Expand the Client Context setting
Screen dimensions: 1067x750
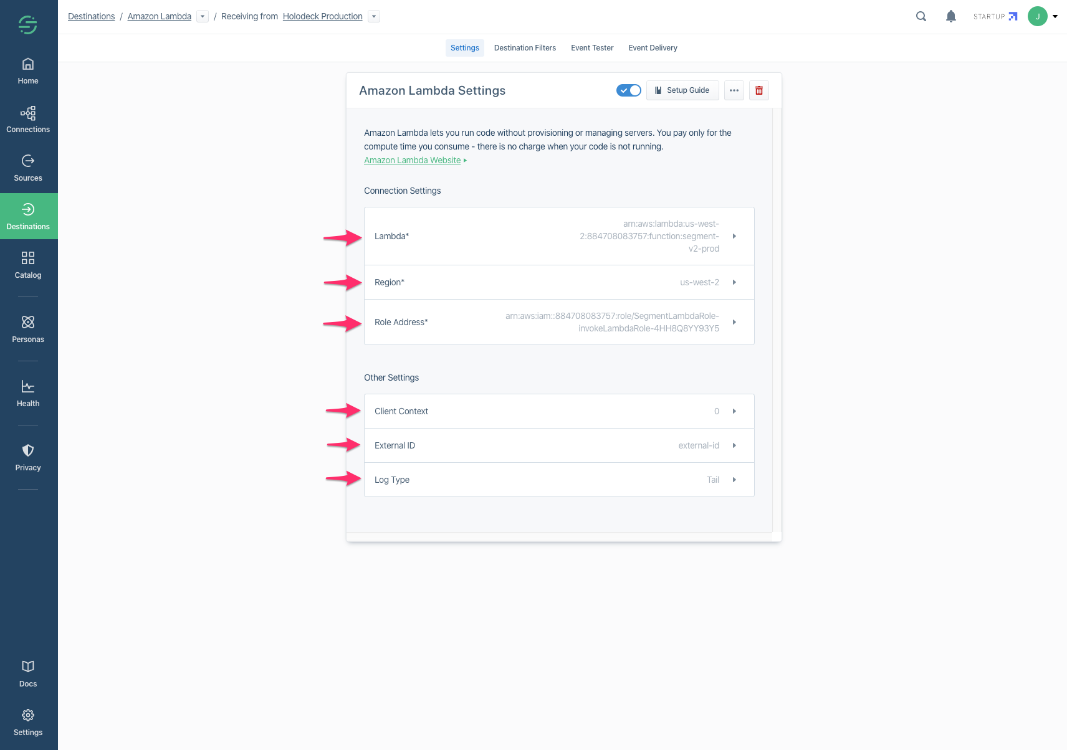[559, 411]
